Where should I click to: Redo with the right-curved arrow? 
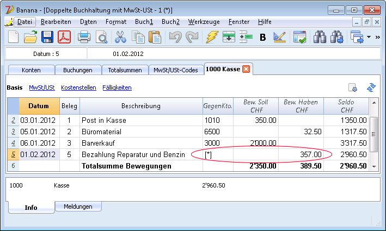(x=192, y=37)
